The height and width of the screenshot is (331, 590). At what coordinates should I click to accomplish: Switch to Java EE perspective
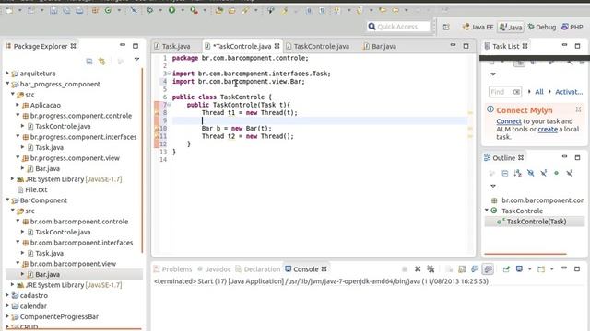tap(478, 27)
